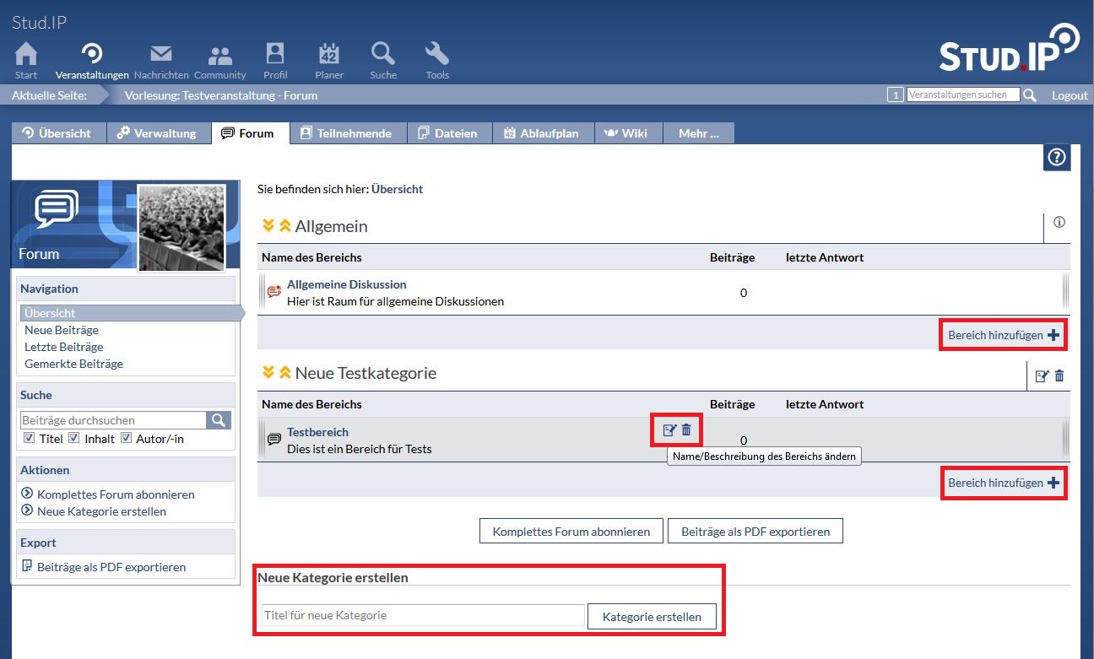
Task: Move Allgemein category down with down arrows
Action: (268, 226)
